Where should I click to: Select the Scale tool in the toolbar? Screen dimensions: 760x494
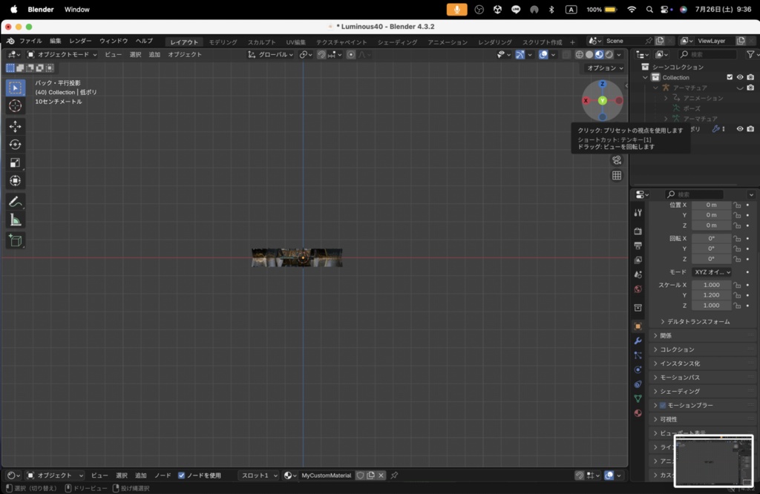pos(16,162)
